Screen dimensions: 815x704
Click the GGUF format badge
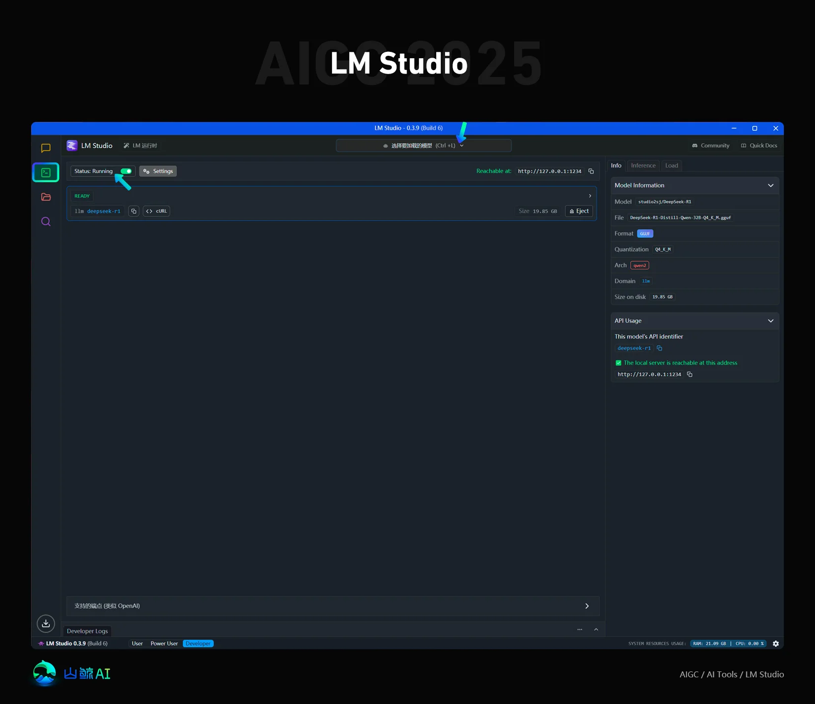click(x=645, y=234)
